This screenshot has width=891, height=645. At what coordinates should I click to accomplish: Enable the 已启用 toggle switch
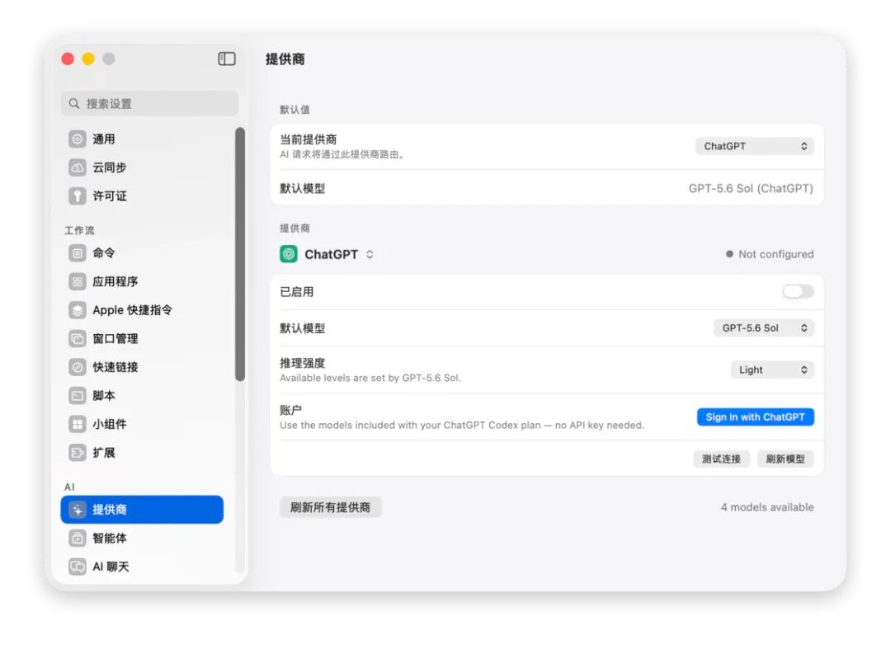798,291
